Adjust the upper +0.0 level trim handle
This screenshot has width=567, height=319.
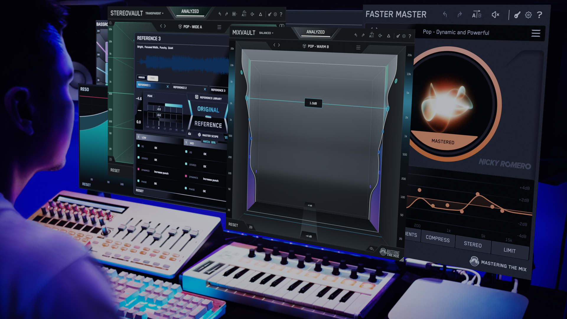click(159, 109)
